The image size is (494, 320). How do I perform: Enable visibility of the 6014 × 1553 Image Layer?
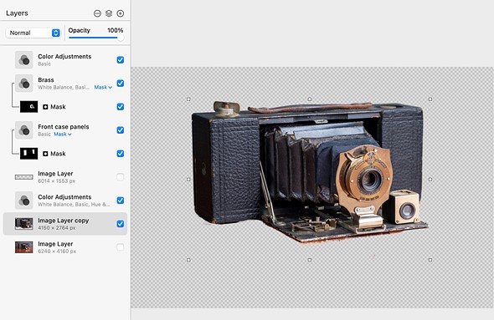point(121,177)
